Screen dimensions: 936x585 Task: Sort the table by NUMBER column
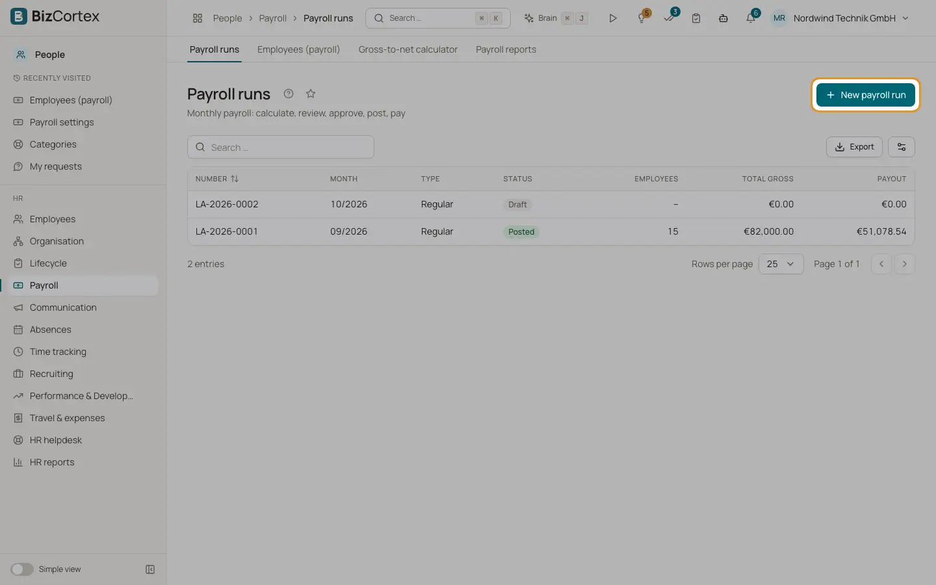pyautogui.click(x=217, y=179)
